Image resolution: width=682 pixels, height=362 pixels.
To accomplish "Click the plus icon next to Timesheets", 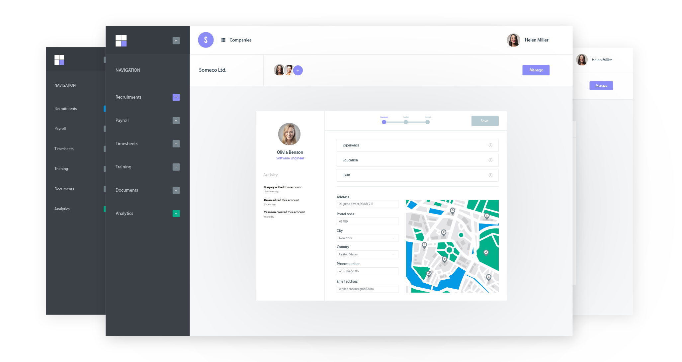I will point(176,144).
